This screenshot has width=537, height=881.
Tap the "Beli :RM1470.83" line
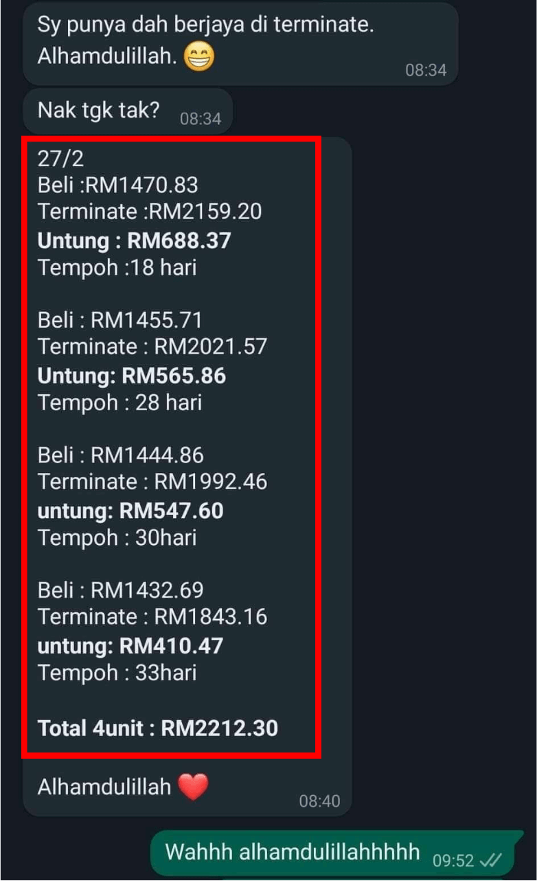117,185
